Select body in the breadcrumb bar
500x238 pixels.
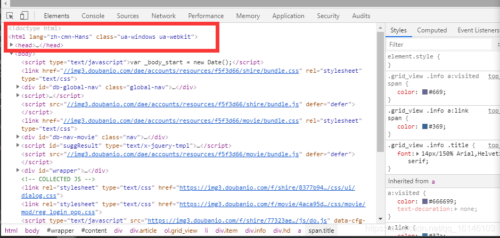tap(32, 231)
